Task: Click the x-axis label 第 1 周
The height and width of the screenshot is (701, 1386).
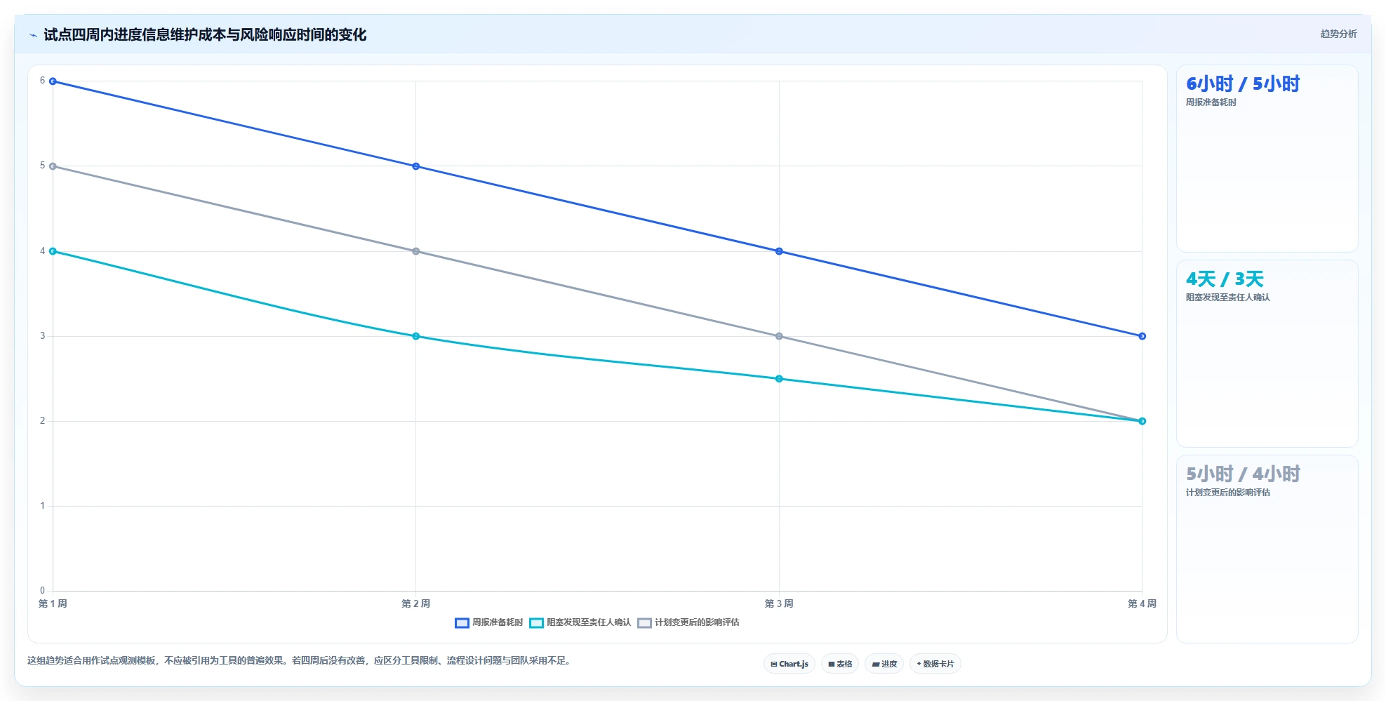Action: [53, 603]
